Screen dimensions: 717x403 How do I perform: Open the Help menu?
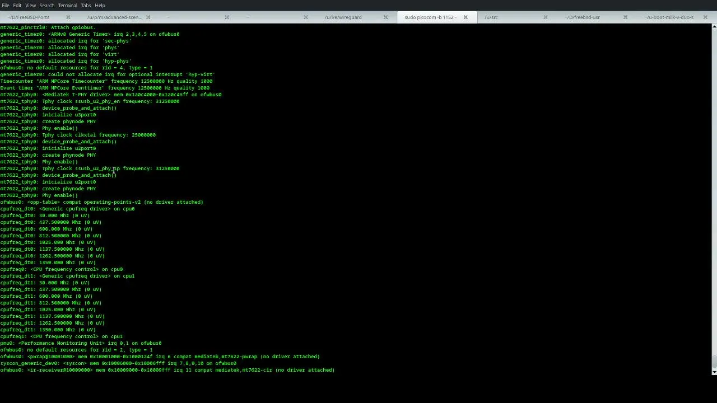click(x=100, y=6)
